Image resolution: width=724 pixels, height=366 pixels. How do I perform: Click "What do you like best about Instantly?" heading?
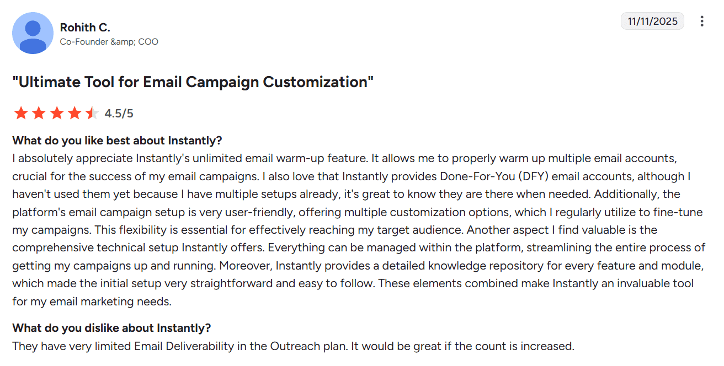point(117,140)
